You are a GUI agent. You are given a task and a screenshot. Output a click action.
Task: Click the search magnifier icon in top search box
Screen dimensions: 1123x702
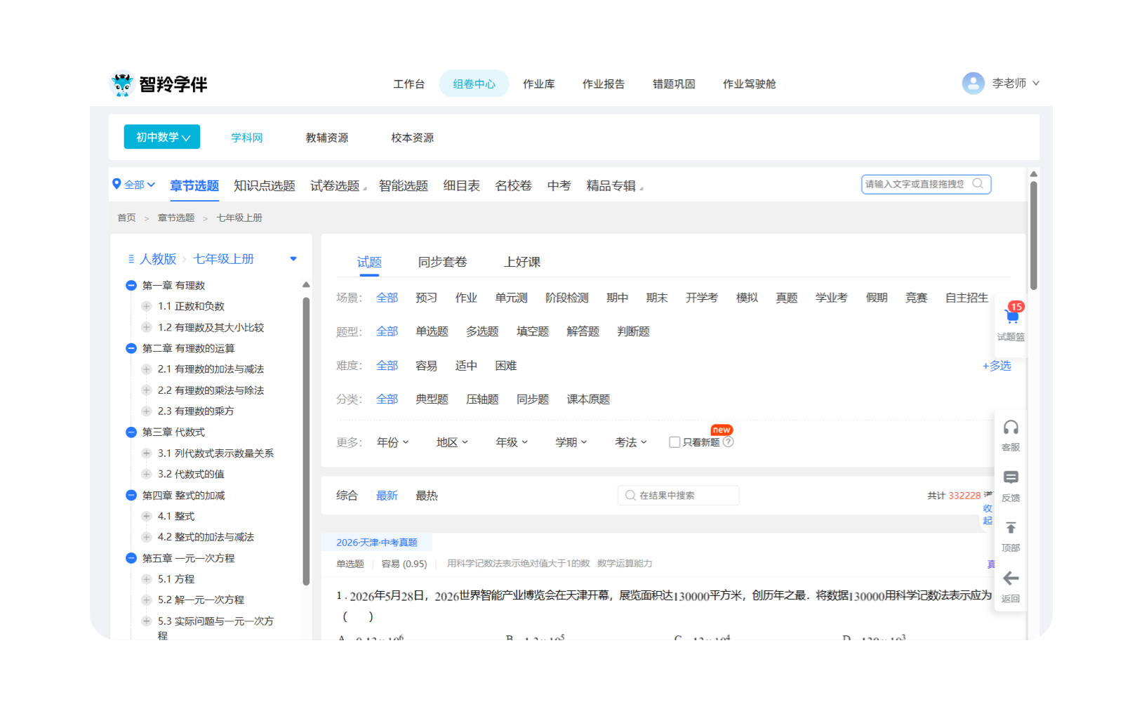[x=978, y=184]
